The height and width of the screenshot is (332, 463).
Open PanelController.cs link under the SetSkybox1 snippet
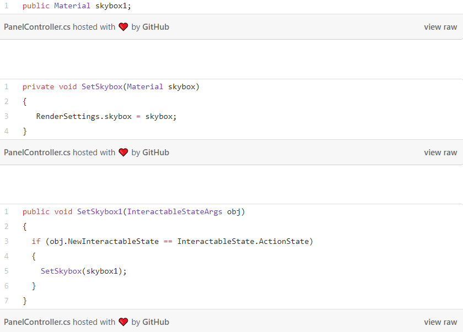[x=37, y=322]
